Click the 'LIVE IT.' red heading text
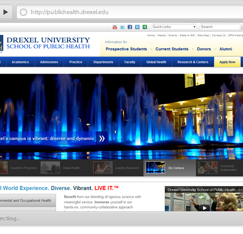This screenshot has width=243, height=234. point(106,188)
